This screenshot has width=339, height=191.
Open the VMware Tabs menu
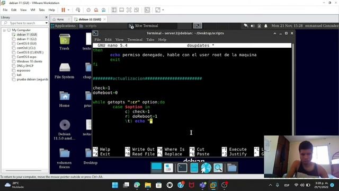tap(42, 10)
